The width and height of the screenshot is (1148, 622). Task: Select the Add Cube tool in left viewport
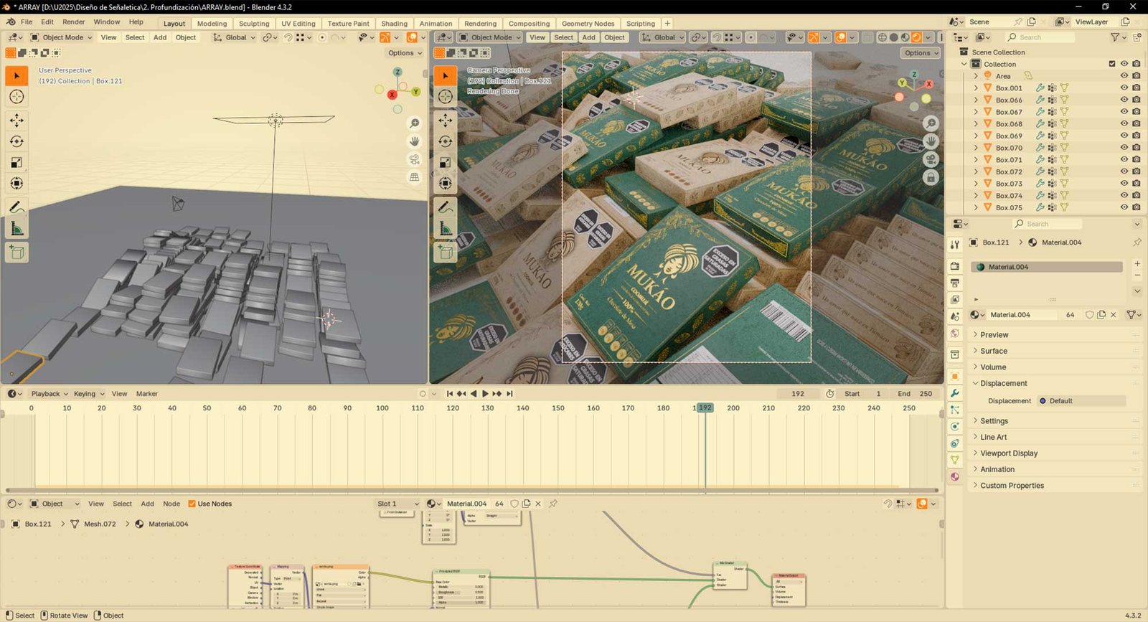coord(17,252)
